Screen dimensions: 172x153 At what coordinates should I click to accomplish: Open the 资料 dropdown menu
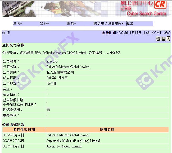tap(53, 24)
